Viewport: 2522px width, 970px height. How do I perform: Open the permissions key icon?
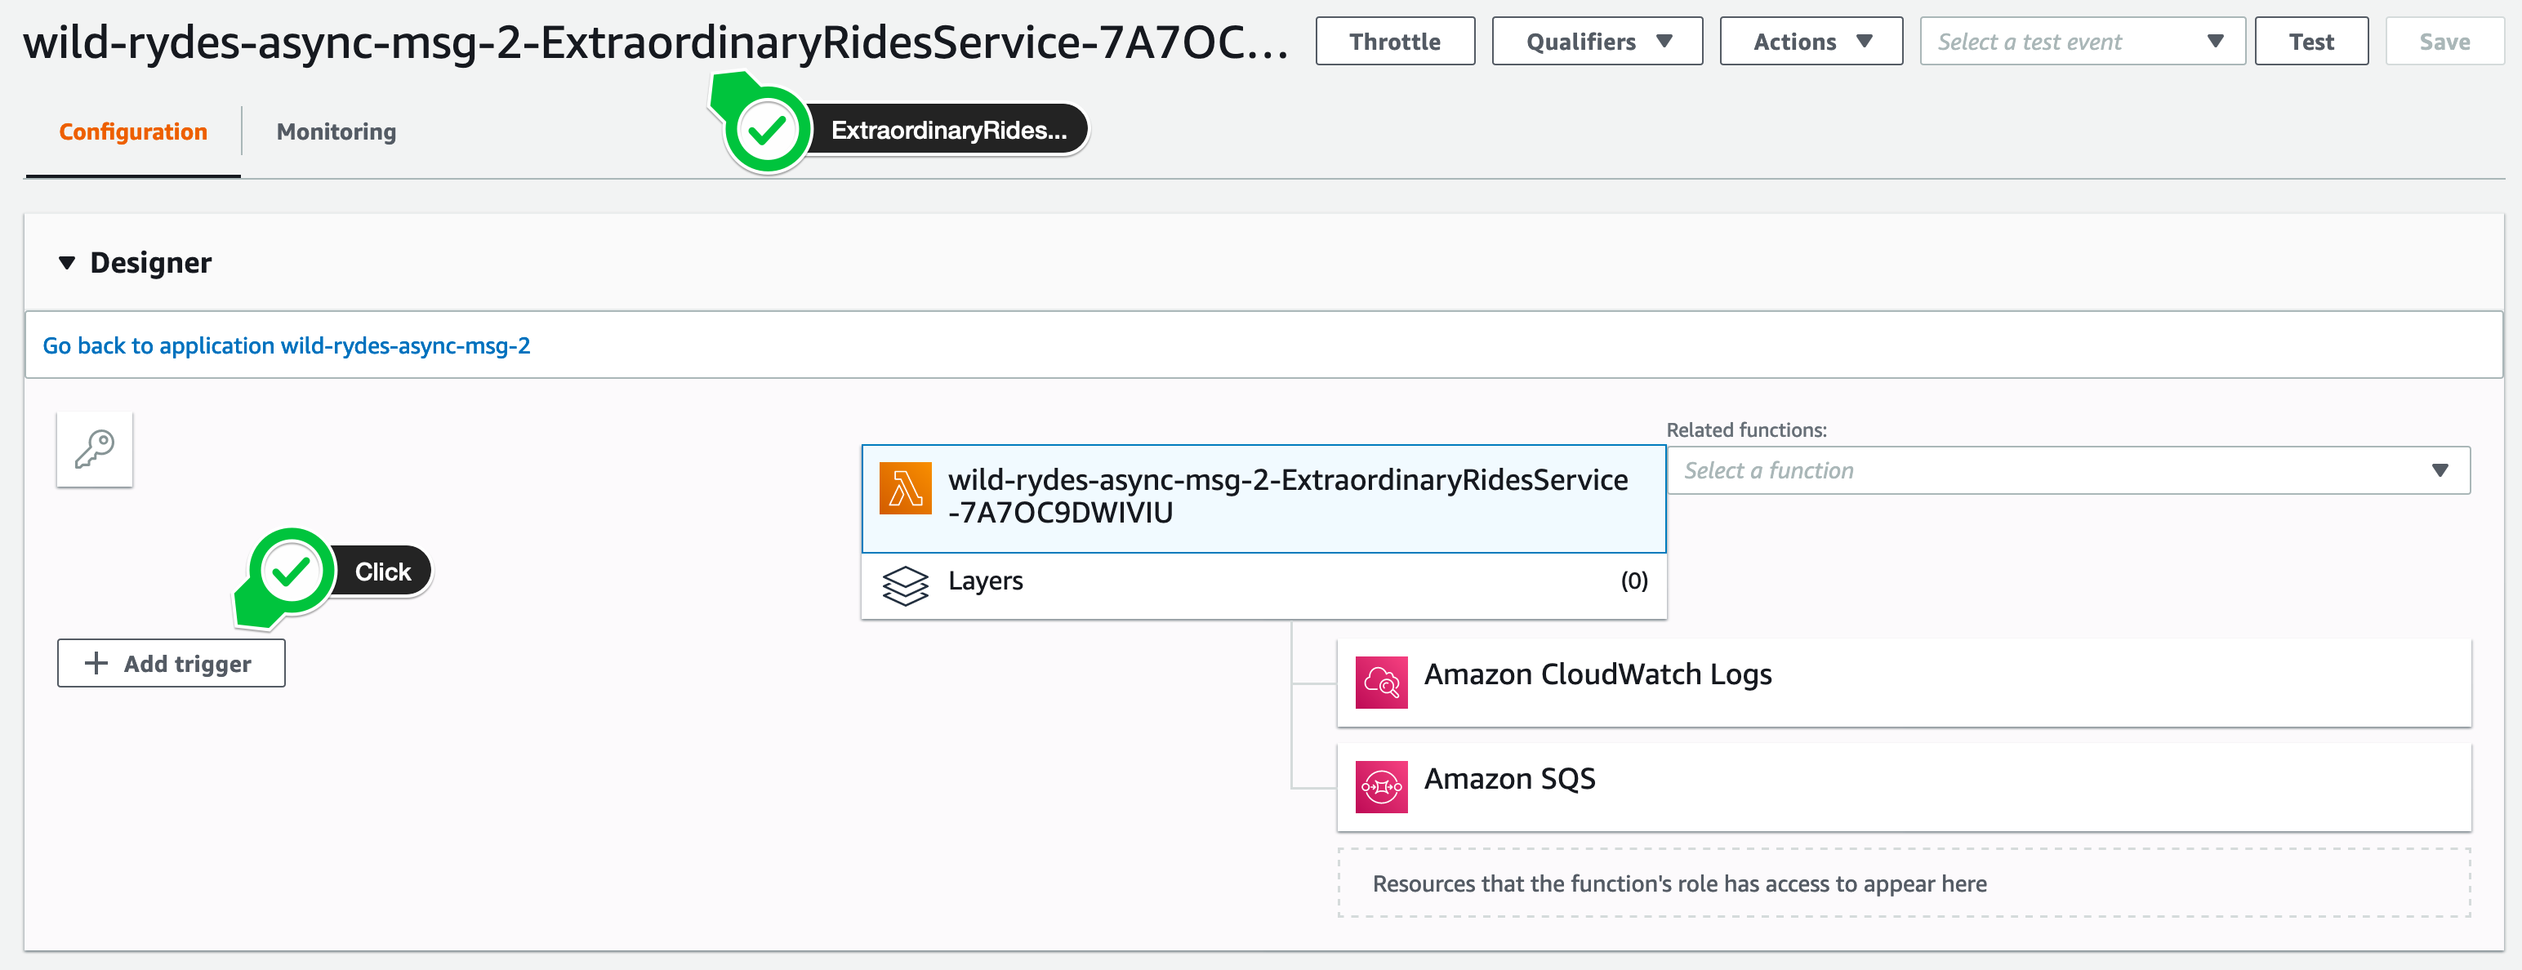95,449
